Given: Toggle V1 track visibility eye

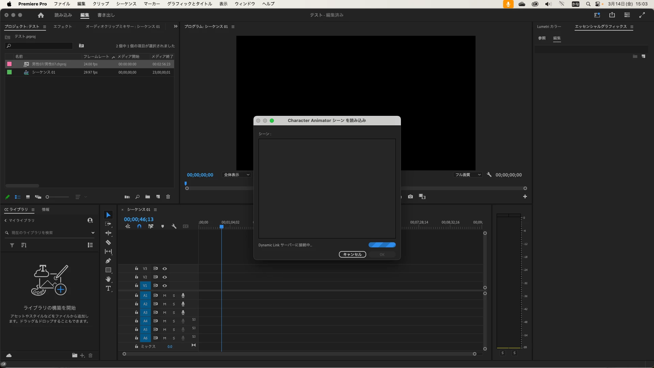Looking at the screenshot, I should click(x=165, y=286).
